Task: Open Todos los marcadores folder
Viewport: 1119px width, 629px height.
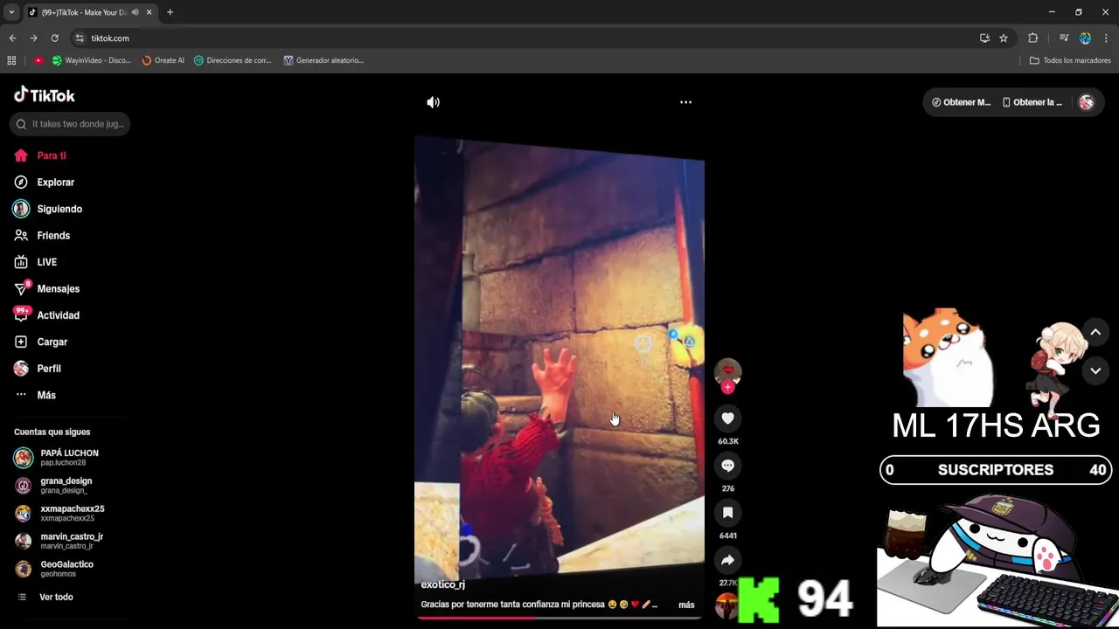Action: tap(1070, 60)
